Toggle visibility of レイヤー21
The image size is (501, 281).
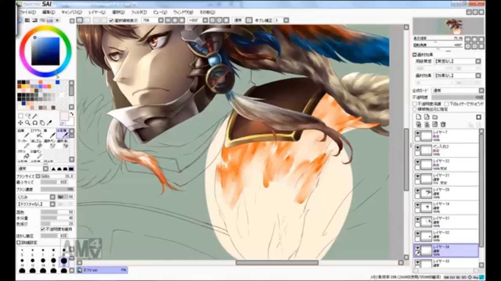tap(418, 176)
